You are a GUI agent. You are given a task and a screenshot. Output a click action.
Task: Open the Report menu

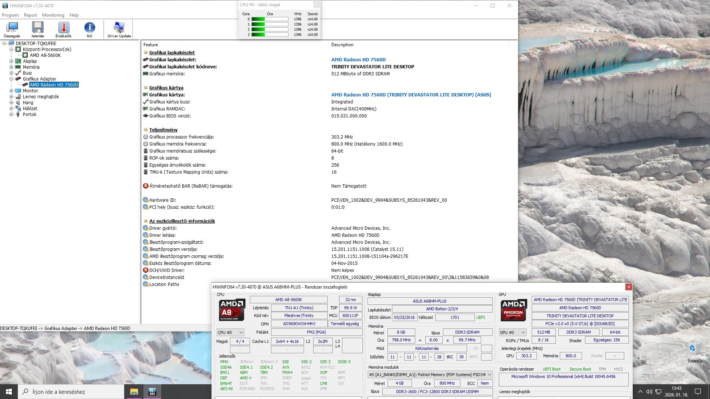(x=30, y=15)
